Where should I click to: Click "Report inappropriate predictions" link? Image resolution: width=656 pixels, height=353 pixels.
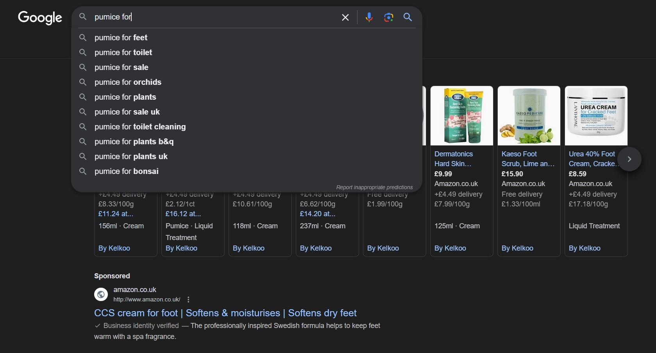coord(374,187)
